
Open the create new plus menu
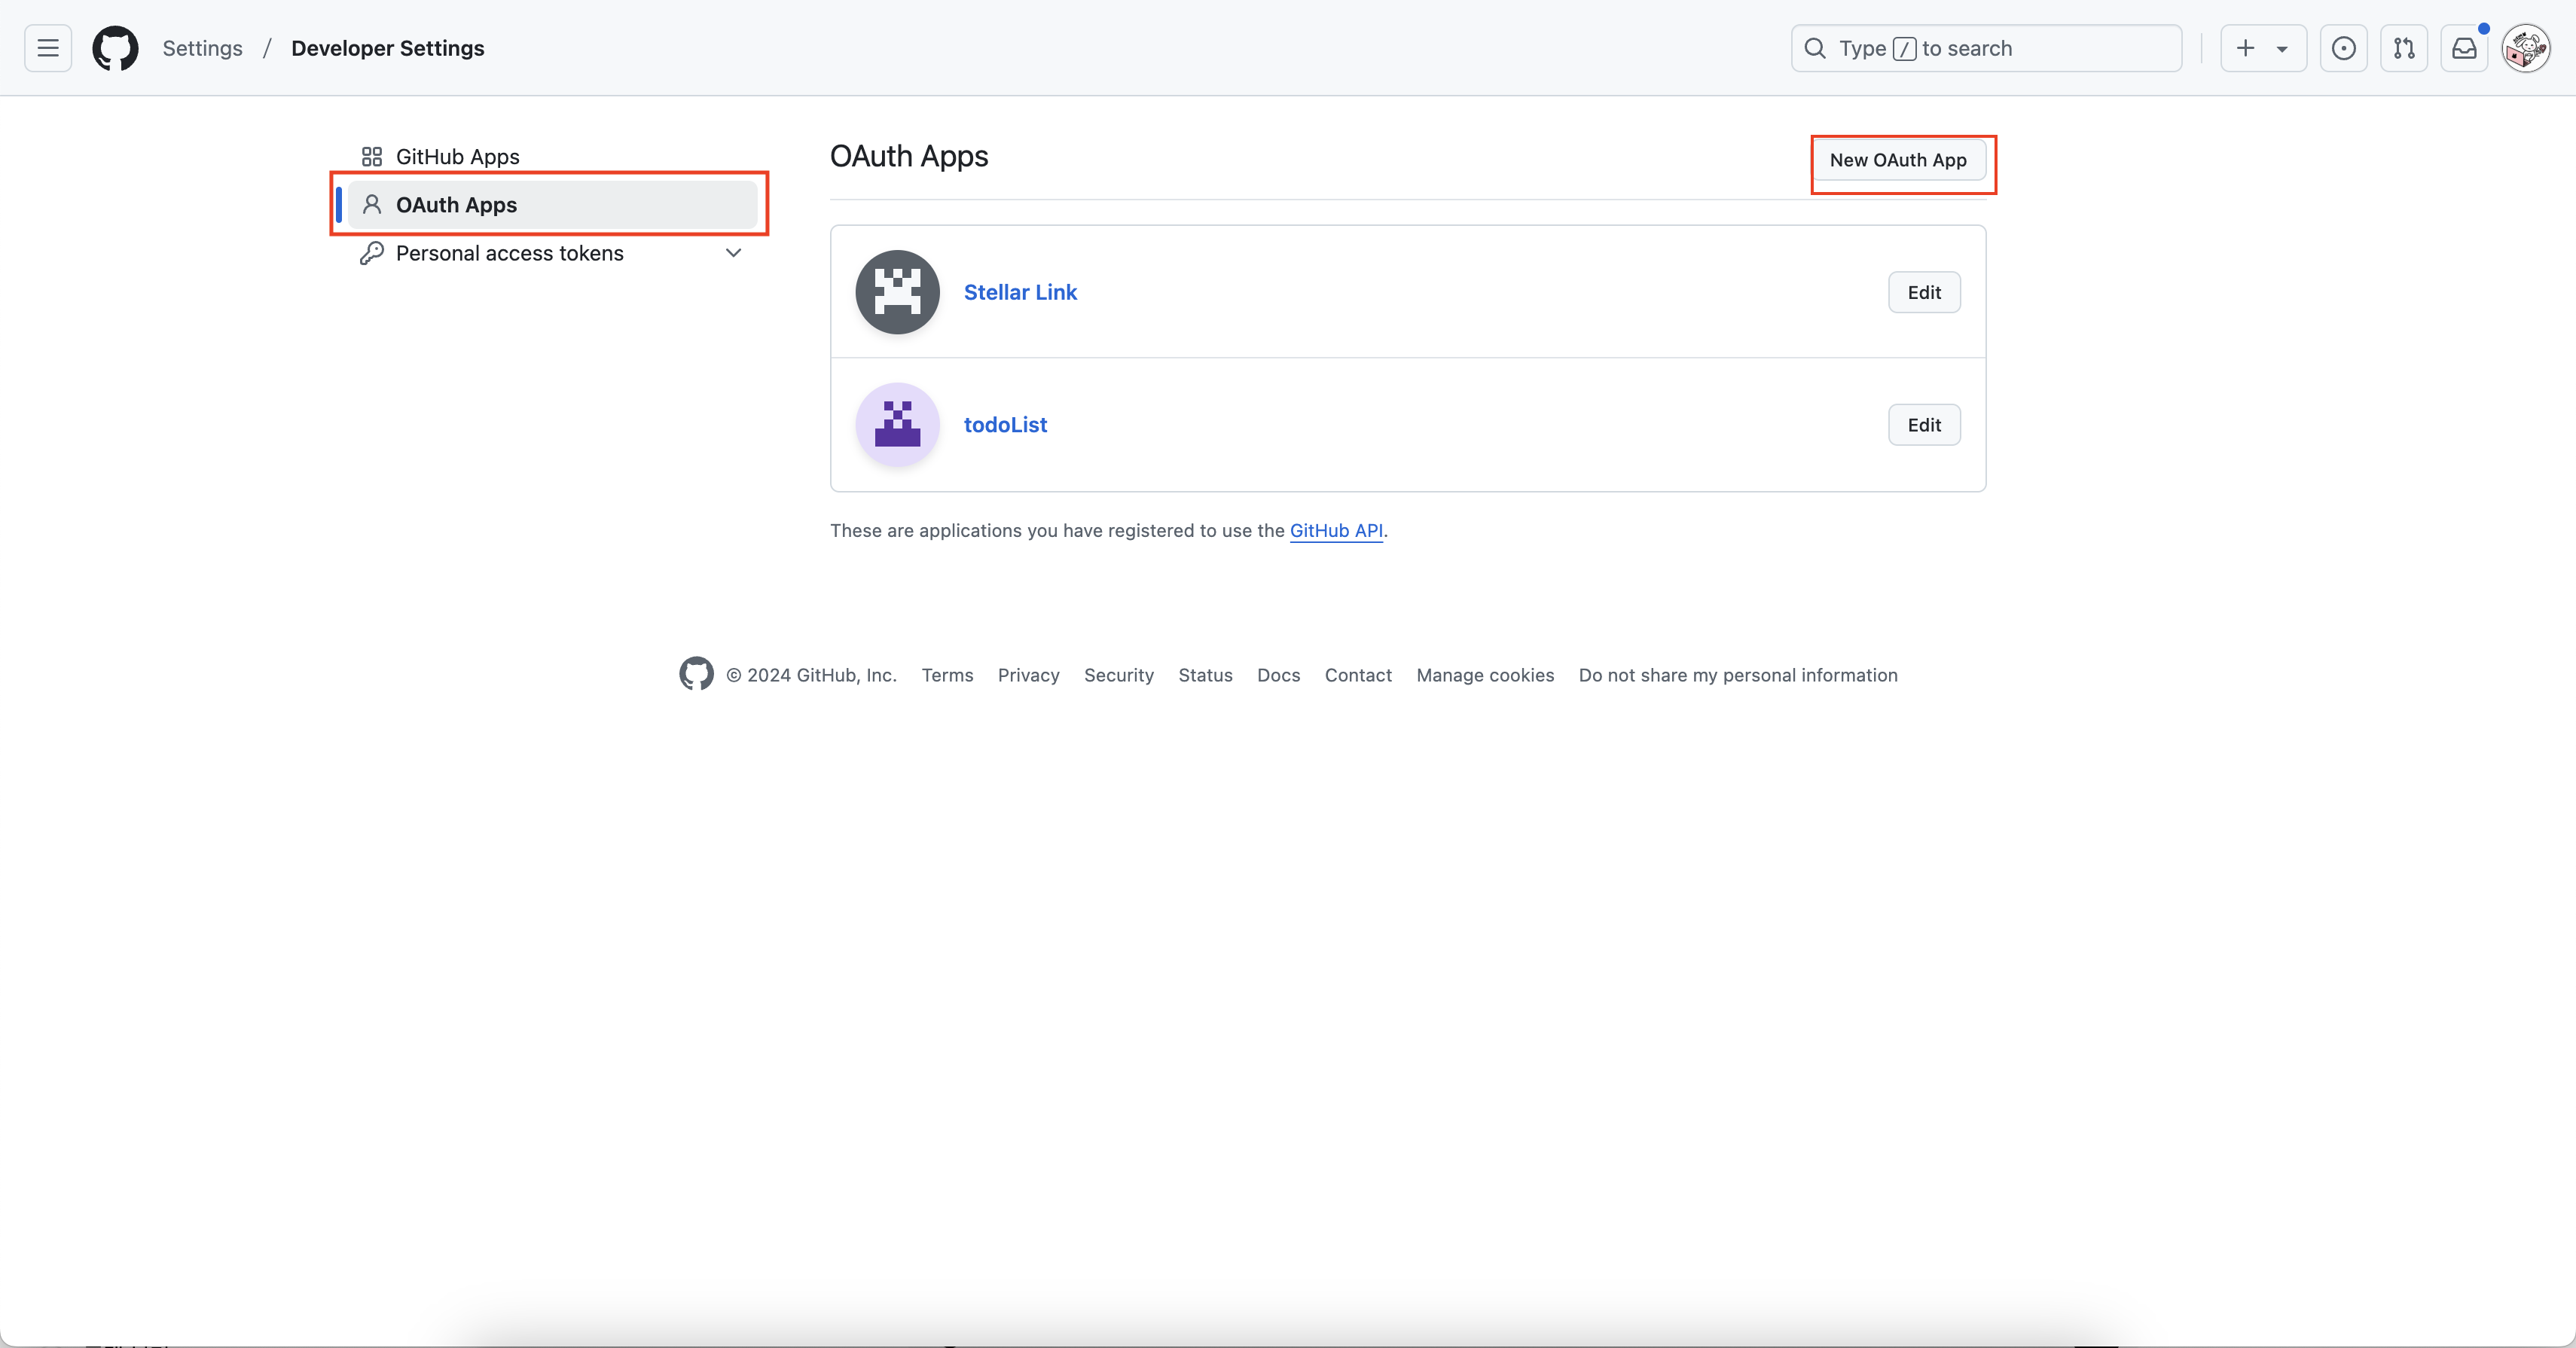2246,48
